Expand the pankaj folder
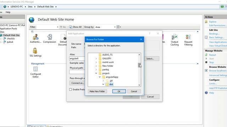Viewport: 227px width, 127px height. [96, 69]
